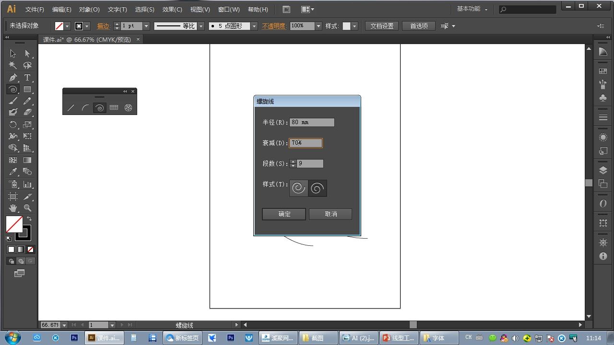
Task: Choose Polar Grid tool in floating panel
Action: click(128, 108)
